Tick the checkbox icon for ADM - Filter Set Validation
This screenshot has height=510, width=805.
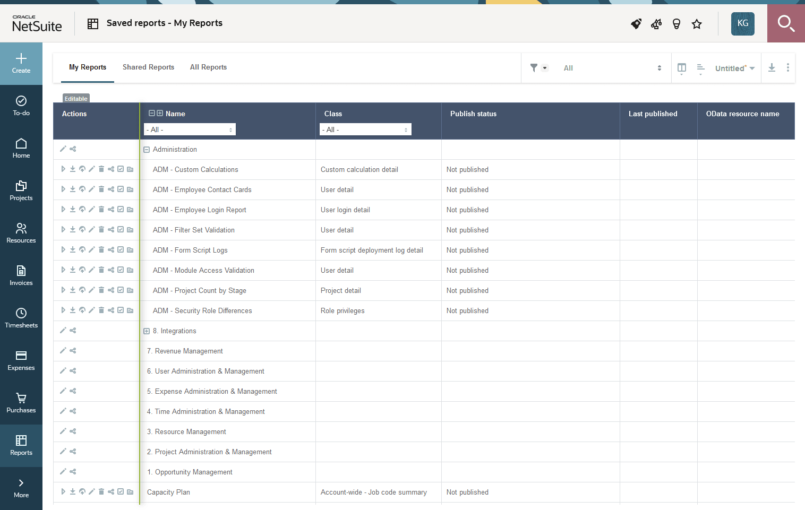click(121, 230)
